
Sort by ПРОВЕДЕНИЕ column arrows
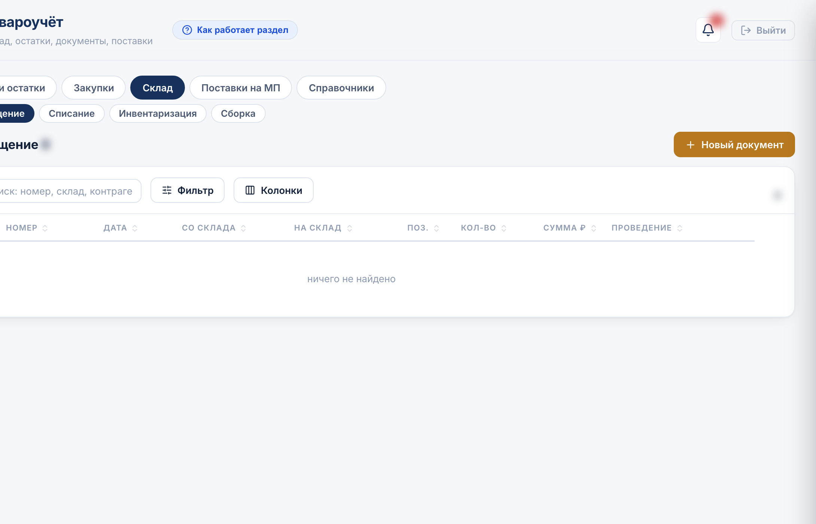click(680, 228)
